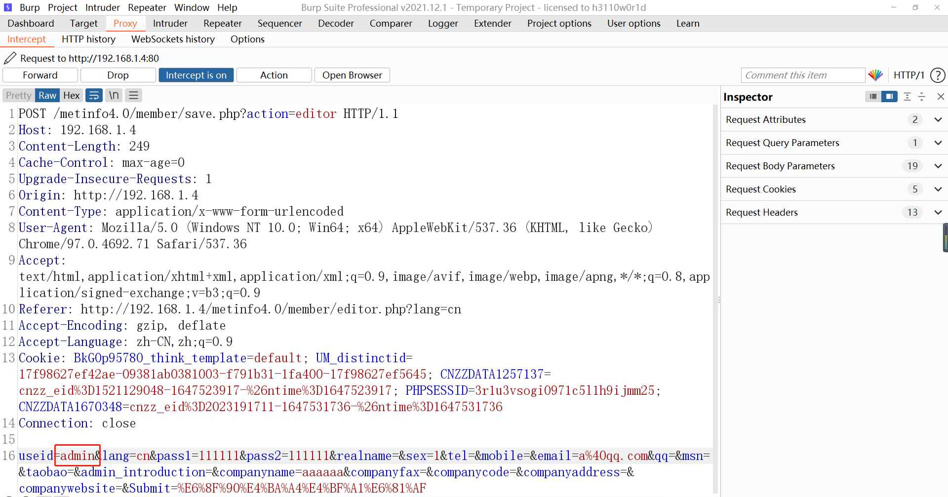Click the help question mark icon
The width and height of the screenshot is (948, 497).
(x=937, y=75)
